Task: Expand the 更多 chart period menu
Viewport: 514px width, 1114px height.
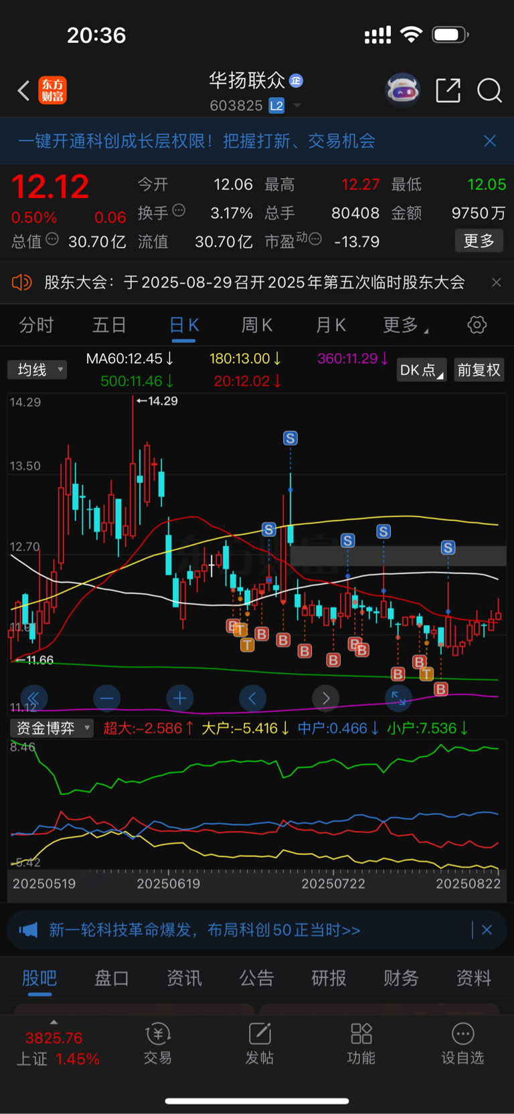Action: (x=406, y=325)
